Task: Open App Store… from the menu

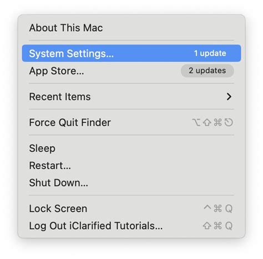Action: click(131, 71)
